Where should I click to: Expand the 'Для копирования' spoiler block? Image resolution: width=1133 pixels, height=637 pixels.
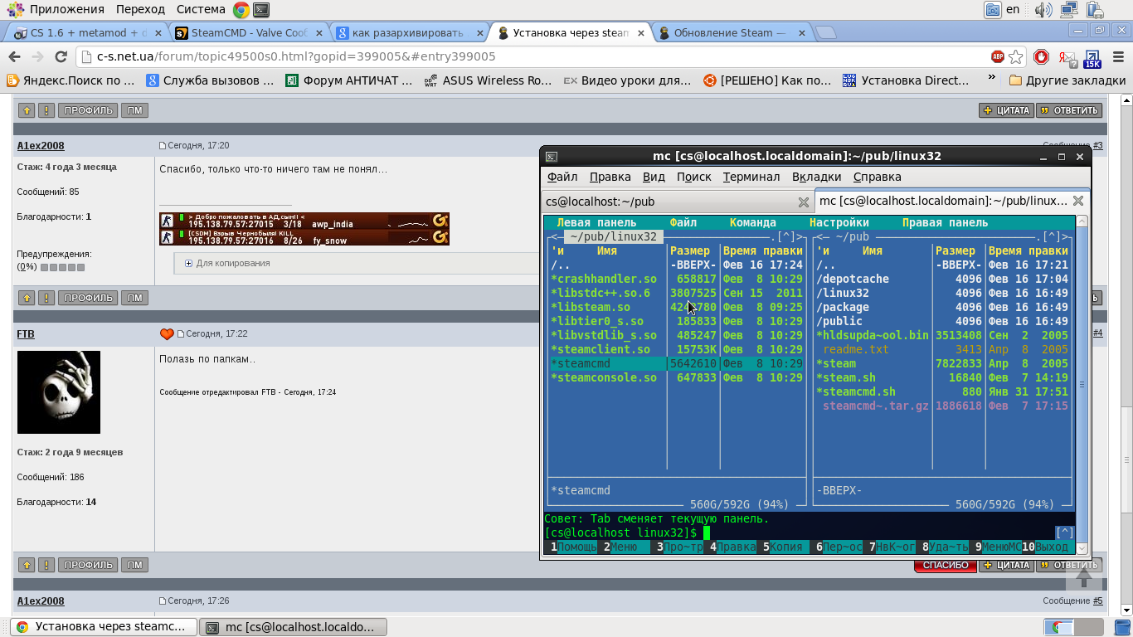228,263
